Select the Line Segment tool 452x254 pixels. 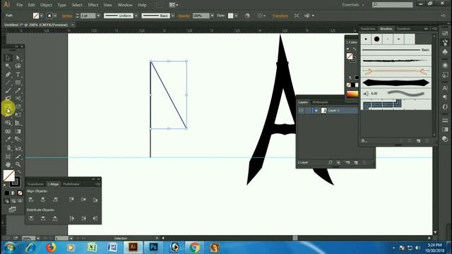[8, 83]
